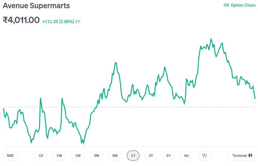Switch chart to candlestick view icon
Screen dimensions: 258x166
205,156
